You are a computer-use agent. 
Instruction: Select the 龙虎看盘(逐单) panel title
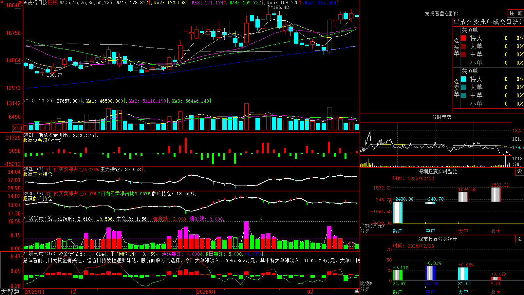coord(442,13)
